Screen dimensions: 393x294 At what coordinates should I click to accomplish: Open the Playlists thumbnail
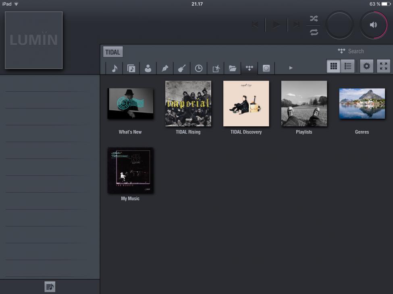pos(304,103)
